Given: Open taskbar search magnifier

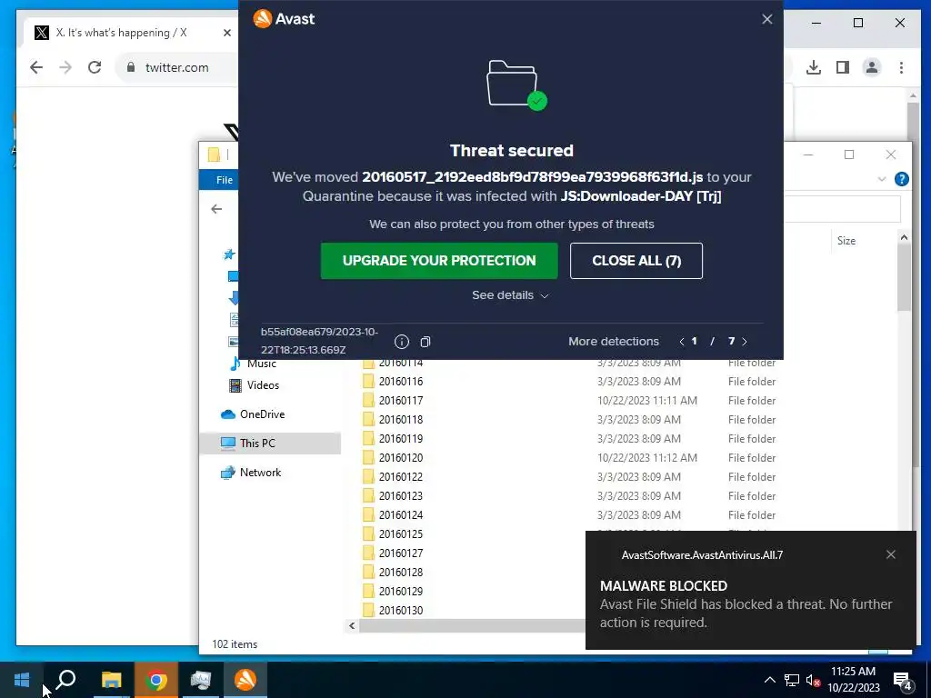Looking at the screenshot, I should pos(65,680).
